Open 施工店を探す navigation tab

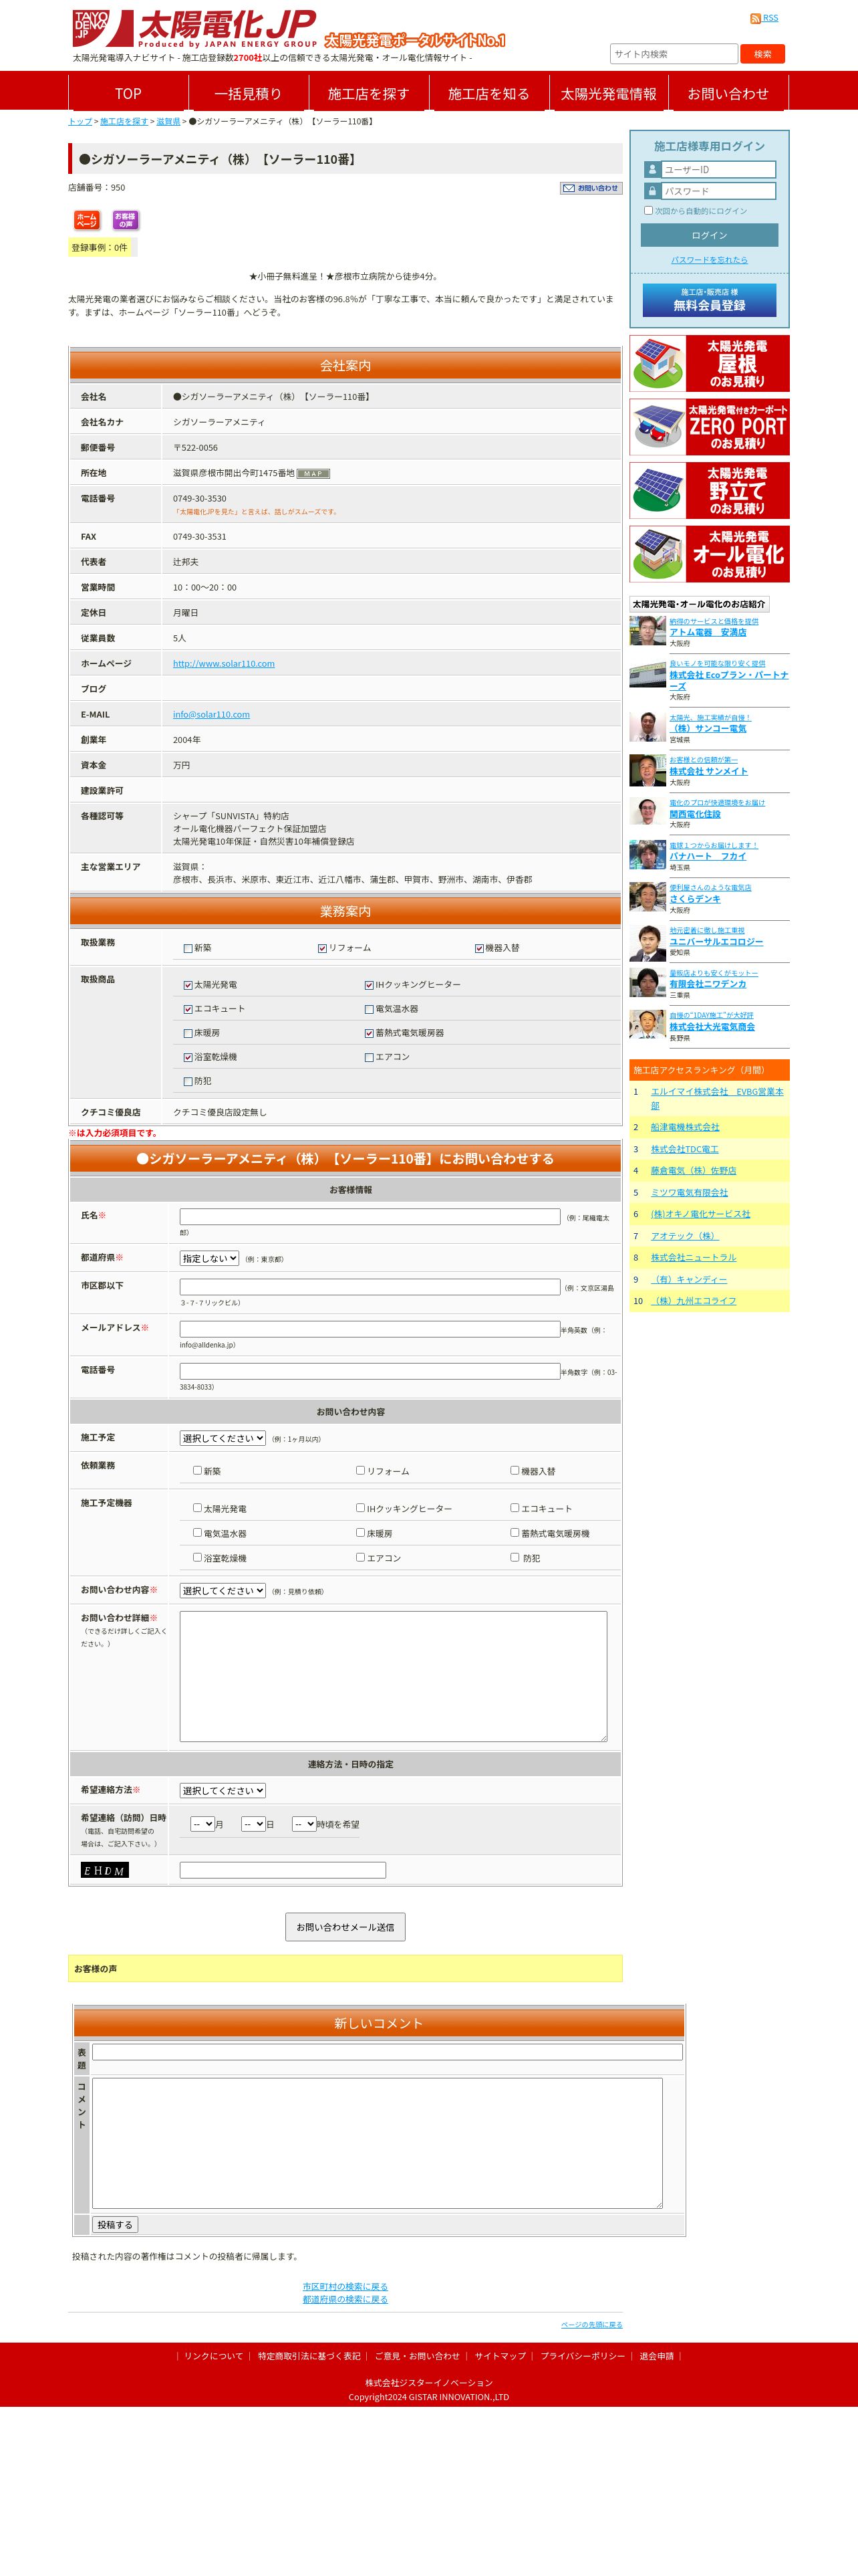(x=369, y=93)
